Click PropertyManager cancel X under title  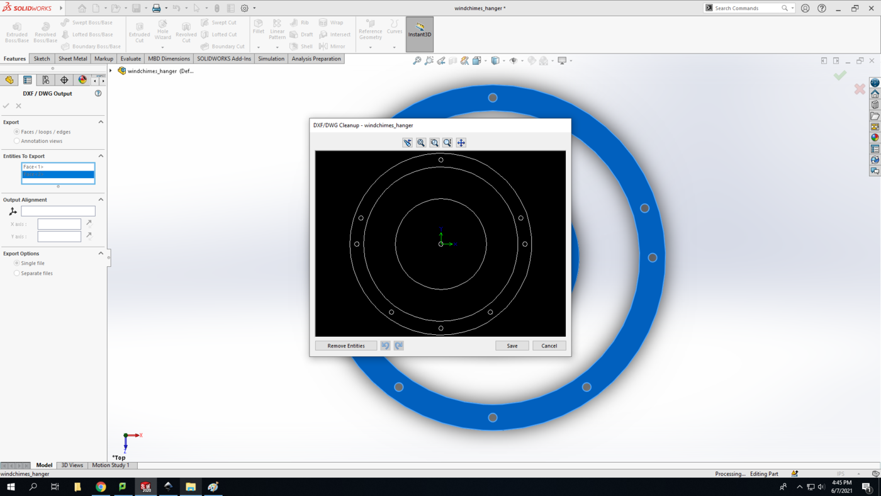coord(19,106)
